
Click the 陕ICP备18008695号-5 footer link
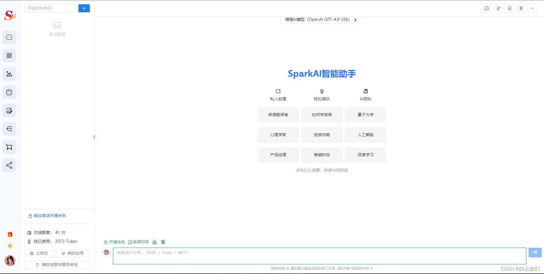click(x=355, y=268)
